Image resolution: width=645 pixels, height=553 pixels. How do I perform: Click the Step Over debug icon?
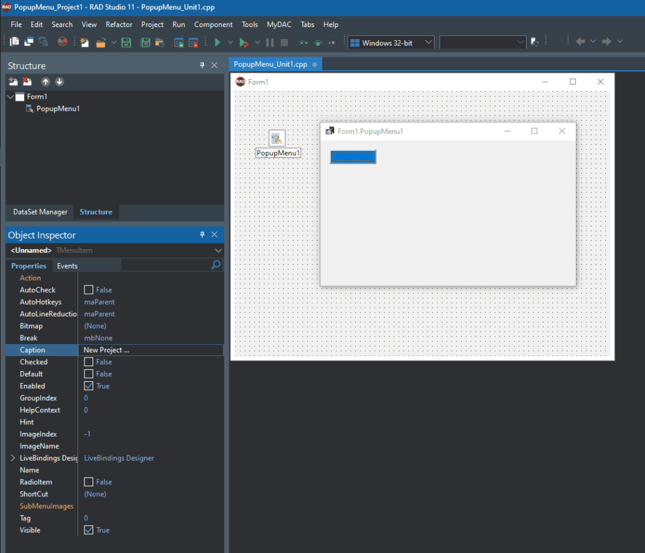point(318,42)
